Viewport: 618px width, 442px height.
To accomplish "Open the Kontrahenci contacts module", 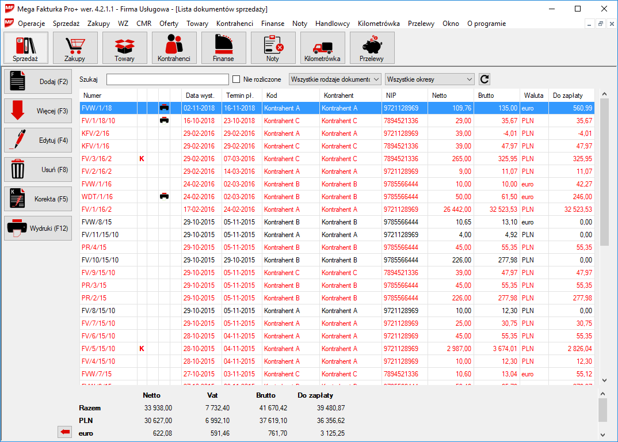I will pos(174,48).
